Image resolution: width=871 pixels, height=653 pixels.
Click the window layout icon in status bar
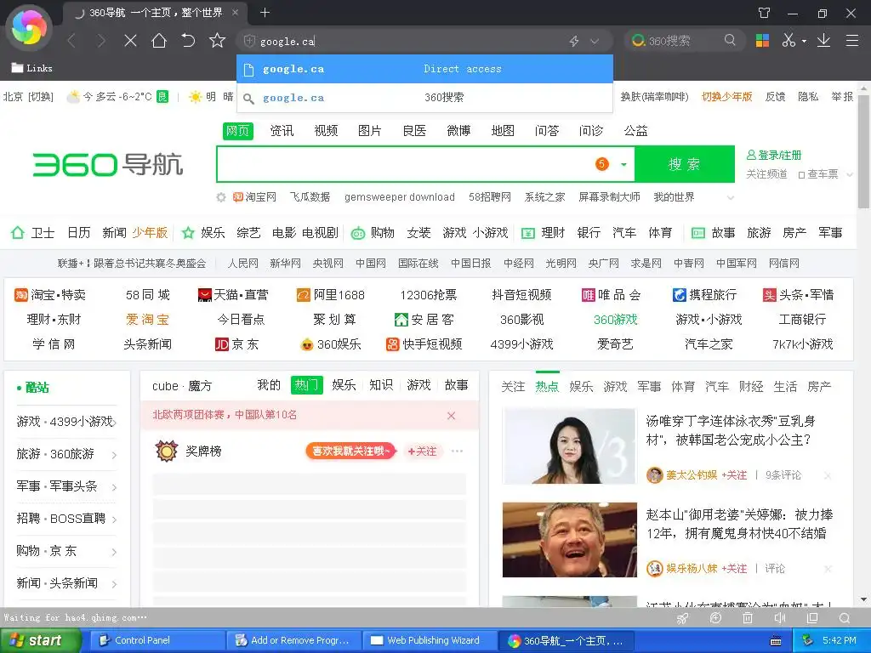(812, 618)
